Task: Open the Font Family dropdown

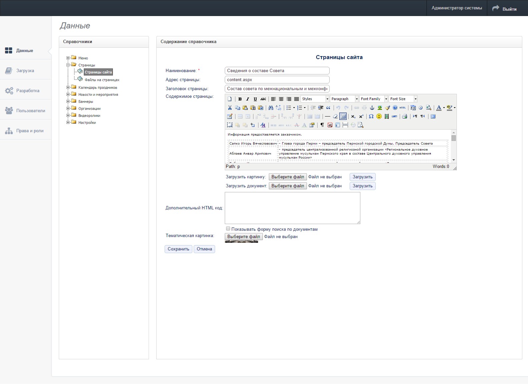Action: point(374,99)
